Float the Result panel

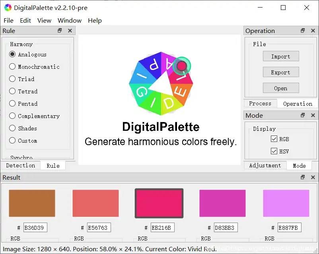pyautogui.click(x=303, y=177)
